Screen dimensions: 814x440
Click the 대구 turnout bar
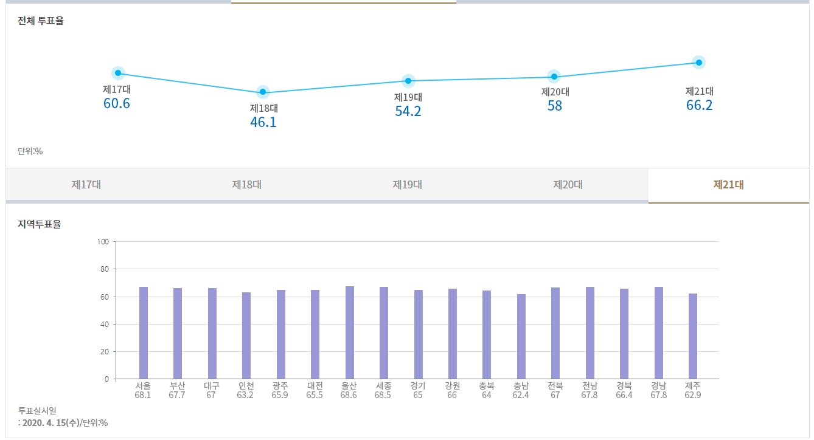(212, 334)
